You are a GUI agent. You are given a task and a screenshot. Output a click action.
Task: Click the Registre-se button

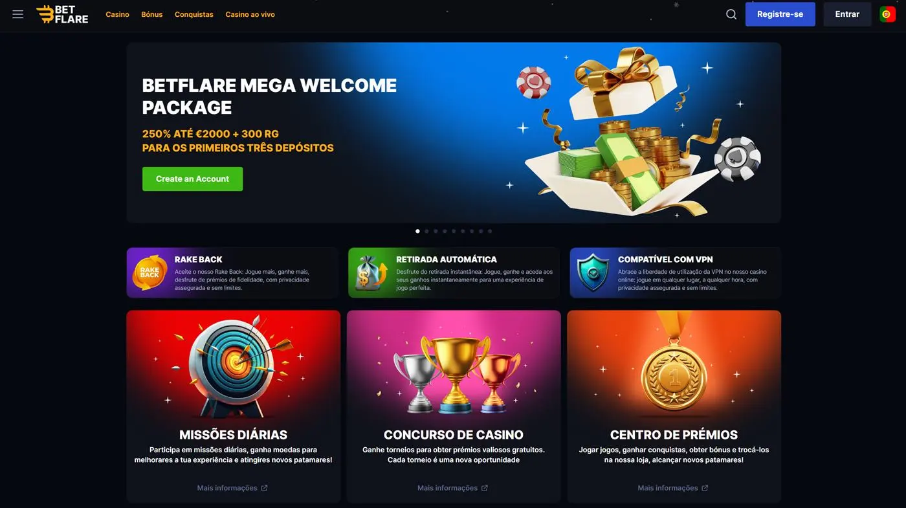pos(780,14)
